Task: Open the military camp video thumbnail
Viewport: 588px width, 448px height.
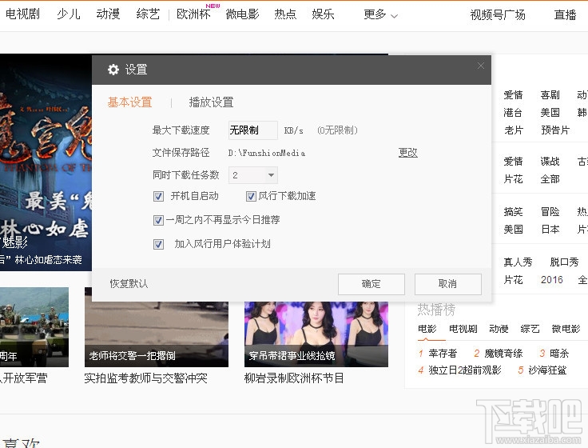Action: coord(34,327)
